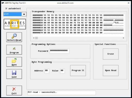Click the memory scrollbar left arrow
132x98 pixels.
(34, 38)
